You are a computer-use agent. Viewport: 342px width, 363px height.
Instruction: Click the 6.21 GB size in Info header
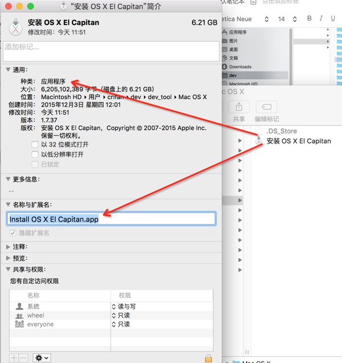(205, 22)
